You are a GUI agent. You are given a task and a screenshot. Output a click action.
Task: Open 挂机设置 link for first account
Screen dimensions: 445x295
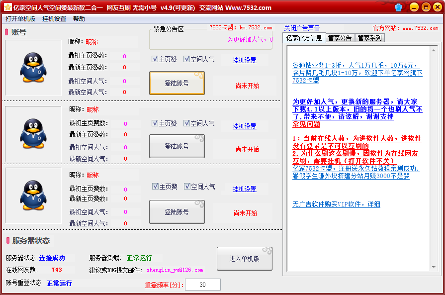pyautogui.click(x=244, y=60)
